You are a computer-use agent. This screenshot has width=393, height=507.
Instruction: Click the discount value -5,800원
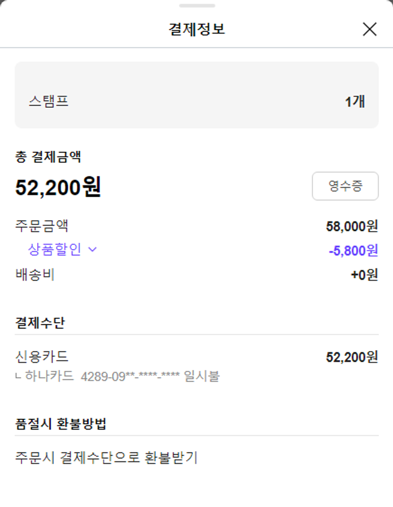point(353,251)
